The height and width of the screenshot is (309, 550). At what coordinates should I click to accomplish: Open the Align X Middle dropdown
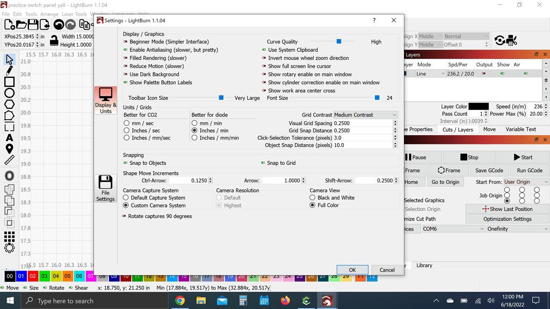tap(430, 36)
